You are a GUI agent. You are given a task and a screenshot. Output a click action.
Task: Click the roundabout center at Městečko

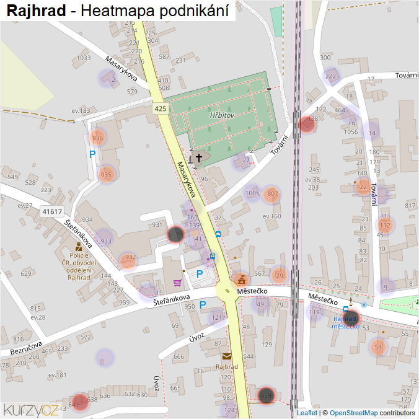click(x=227, y=291)
